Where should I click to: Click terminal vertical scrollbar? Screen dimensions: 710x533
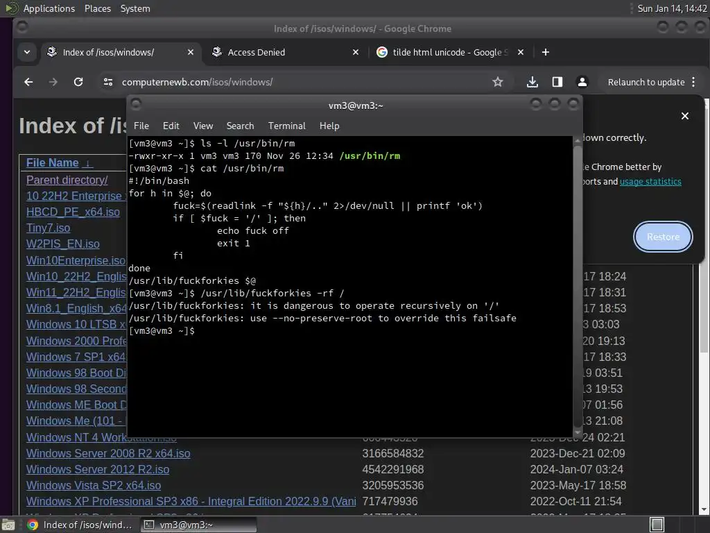coord(578,285)
